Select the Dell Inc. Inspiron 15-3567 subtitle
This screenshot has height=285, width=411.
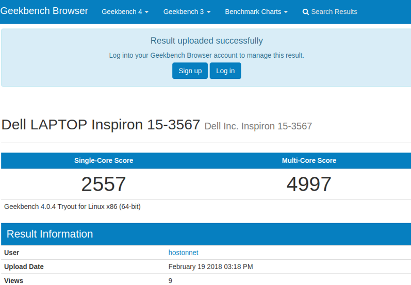(258, 126)
